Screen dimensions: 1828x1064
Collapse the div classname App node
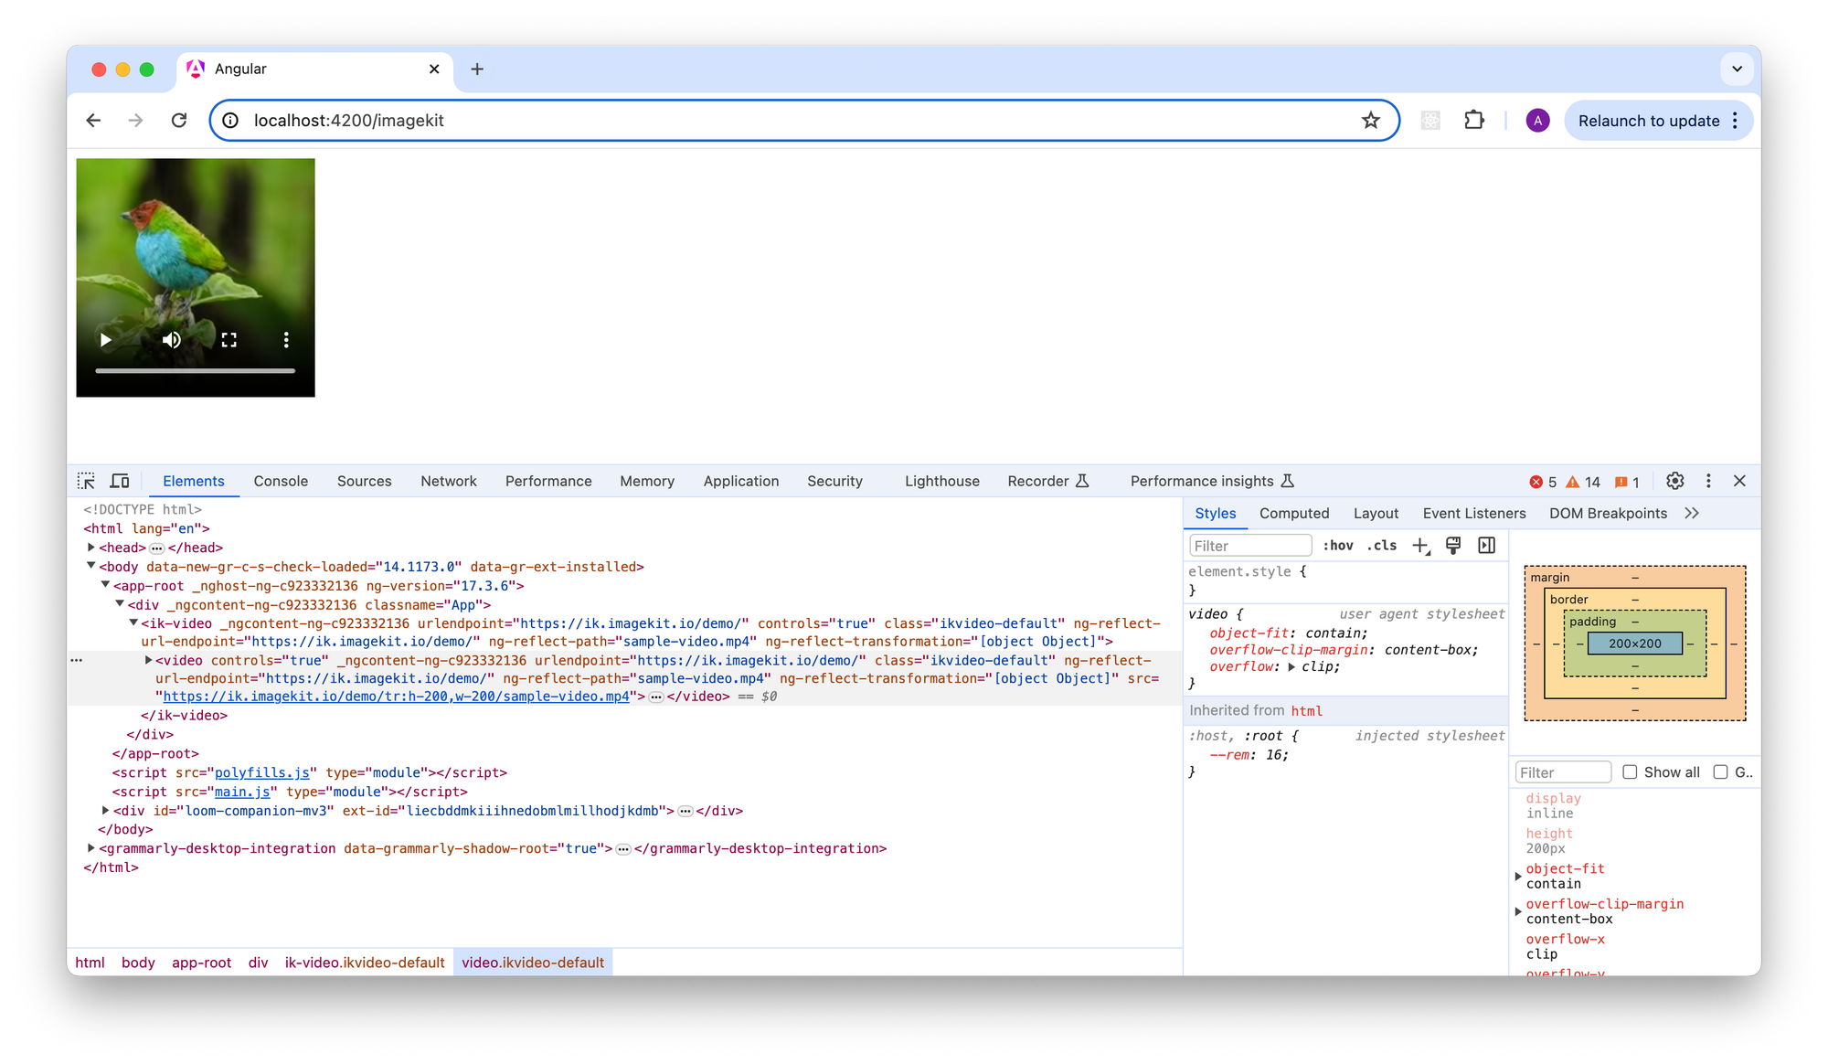click(x=120, y=604)
